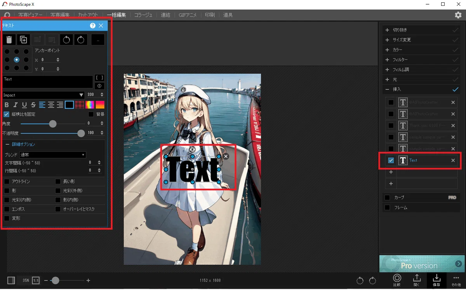This screenshot has height=290, width=466.
Task: Open the その他 more options menu
Action: coord(456,280)
